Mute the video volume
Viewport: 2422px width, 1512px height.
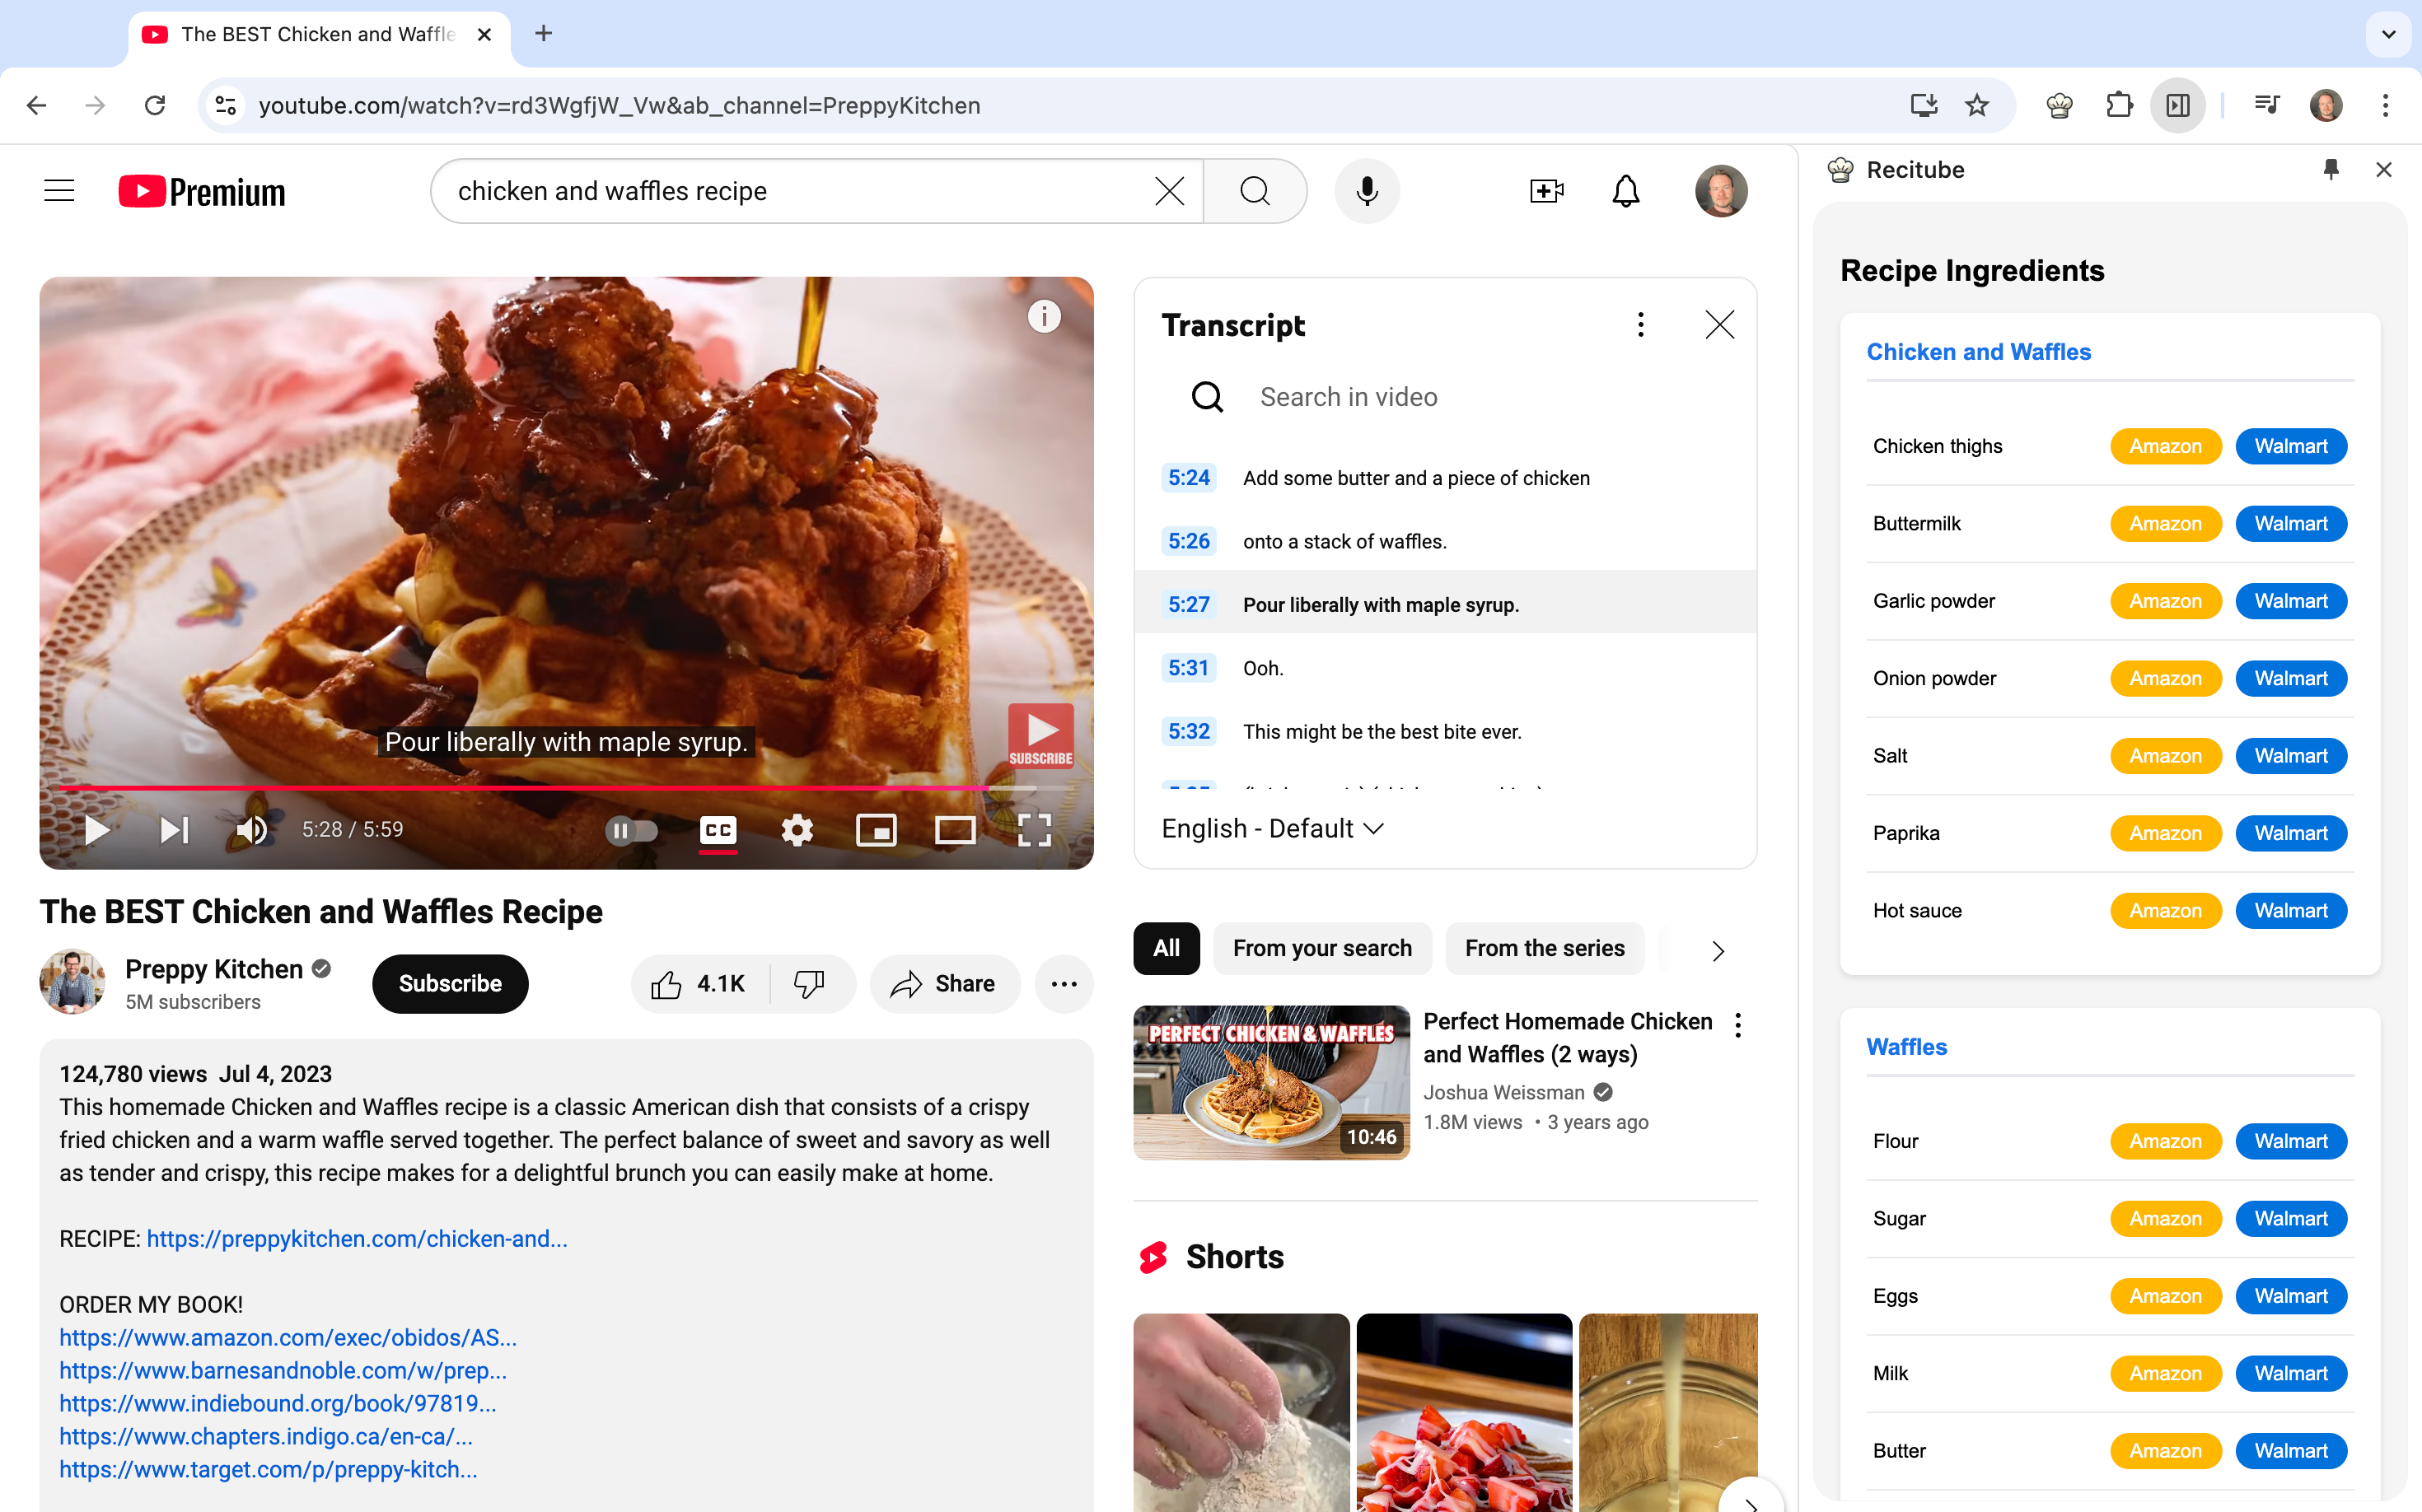point(251,829)
